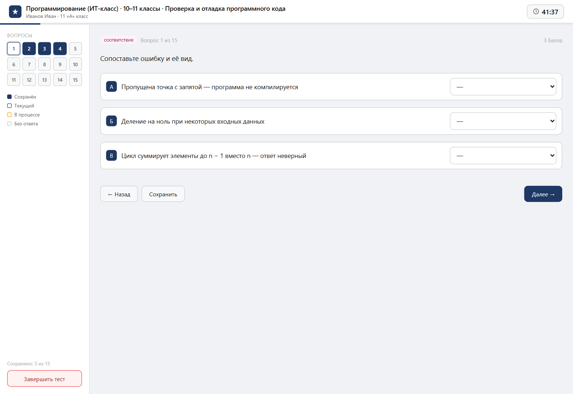
Task: Click the Назад button
Action: [119, 194]
